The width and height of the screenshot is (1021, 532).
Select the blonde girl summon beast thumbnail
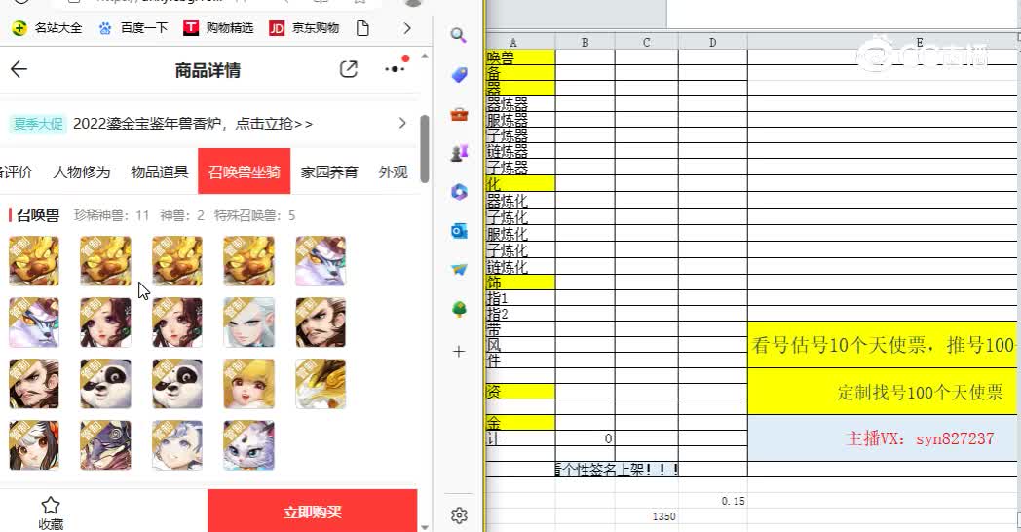click(248, 384)
